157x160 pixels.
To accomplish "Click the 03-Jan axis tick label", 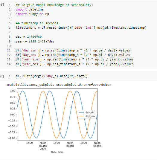I will (70, 144).
